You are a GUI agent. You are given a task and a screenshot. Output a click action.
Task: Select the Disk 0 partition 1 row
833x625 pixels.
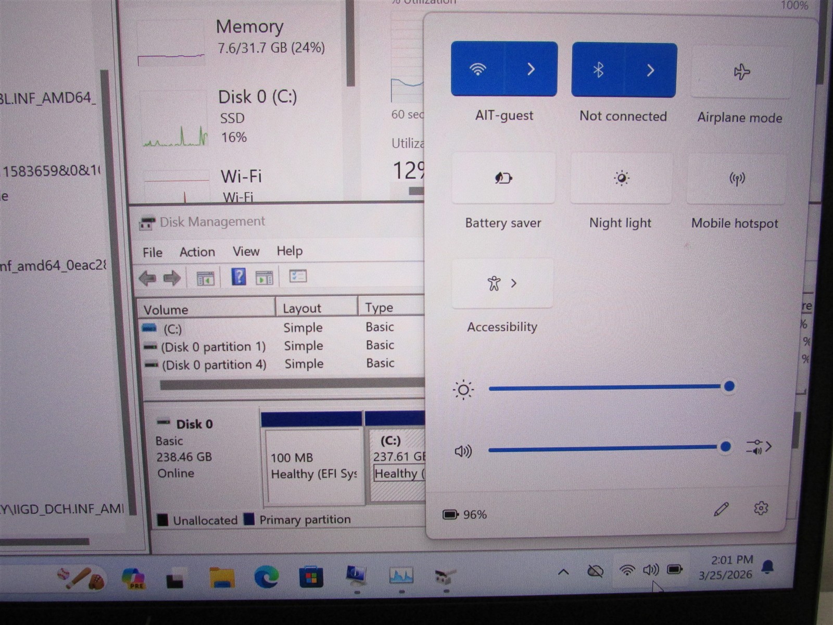(283, 346)
